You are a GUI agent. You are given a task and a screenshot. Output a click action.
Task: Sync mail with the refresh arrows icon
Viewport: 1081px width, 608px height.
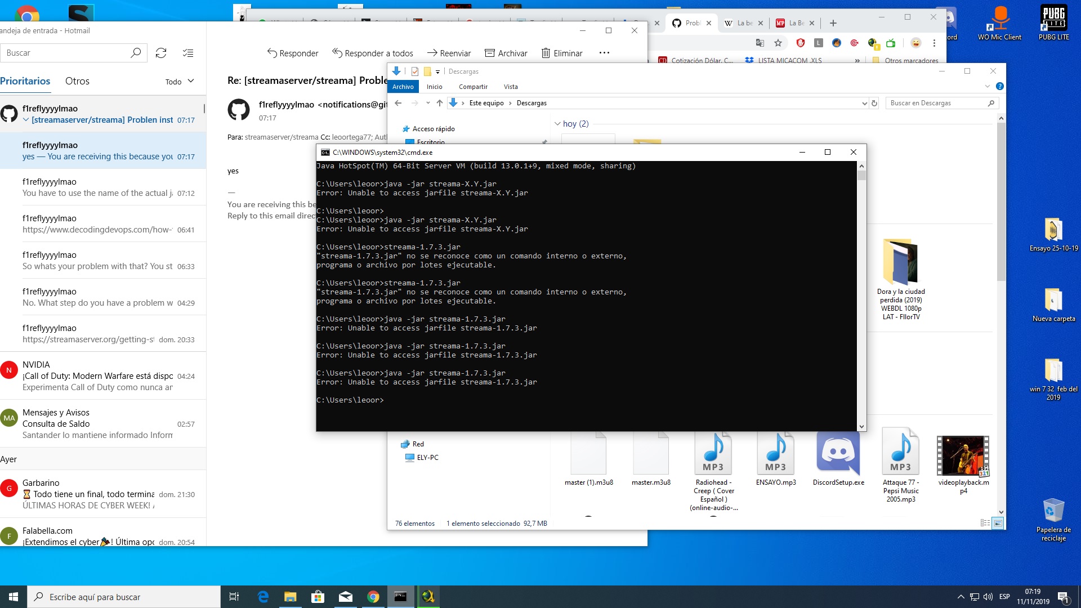pyautogui.click(x=162, y=52)
